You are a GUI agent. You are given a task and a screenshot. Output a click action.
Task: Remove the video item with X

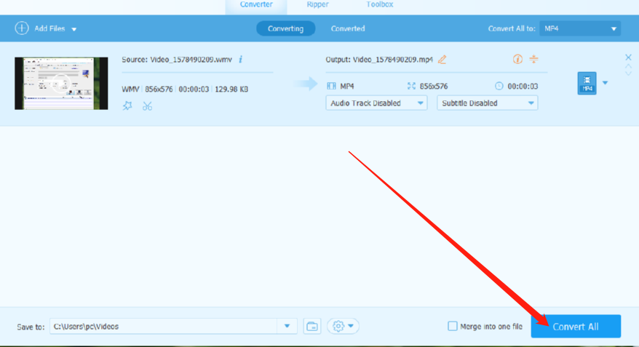pyautogui.click(x=628, y=57)
